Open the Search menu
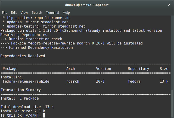Screen dimensions: 174x118 point(37,13)
